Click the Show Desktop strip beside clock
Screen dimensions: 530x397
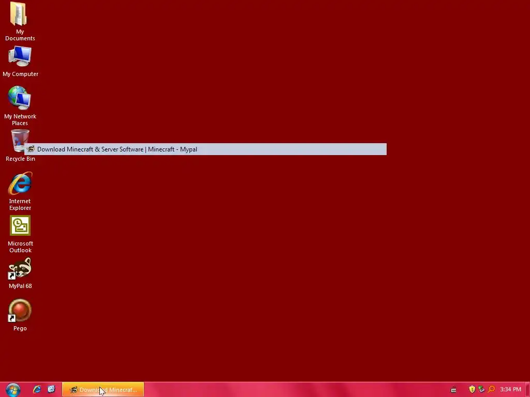[x=527, y=390]
